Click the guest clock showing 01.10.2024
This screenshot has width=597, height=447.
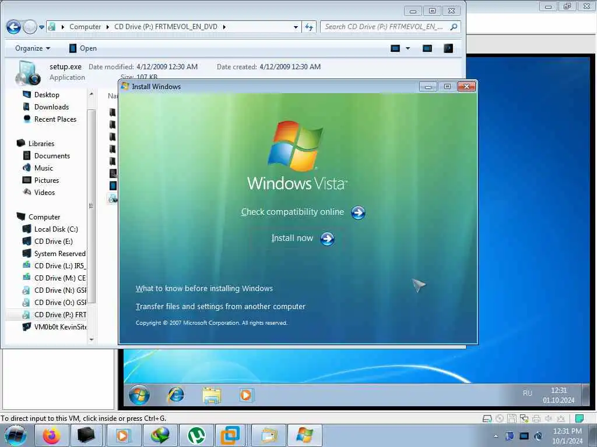(559, 395)
